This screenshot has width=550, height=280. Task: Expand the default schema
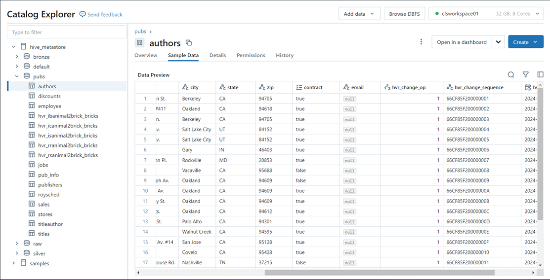pyautogui.click(x=17, y=66)
